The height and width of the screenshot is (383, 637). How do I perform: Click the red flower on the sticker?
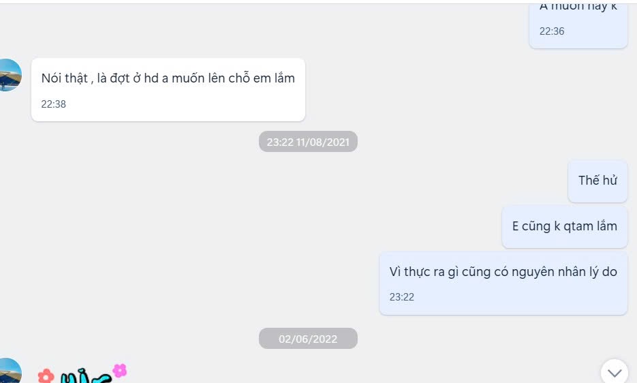coord(46,376)
